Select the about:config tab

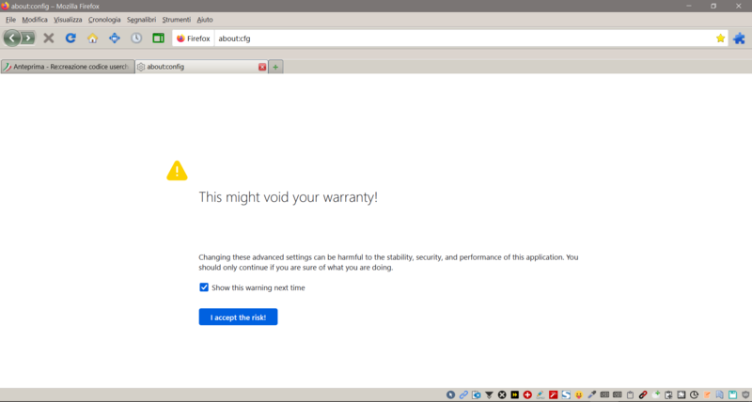201,67
